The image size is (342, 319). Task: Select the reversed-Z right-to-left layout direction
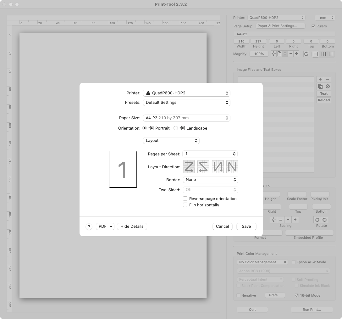tap(203, 167)
